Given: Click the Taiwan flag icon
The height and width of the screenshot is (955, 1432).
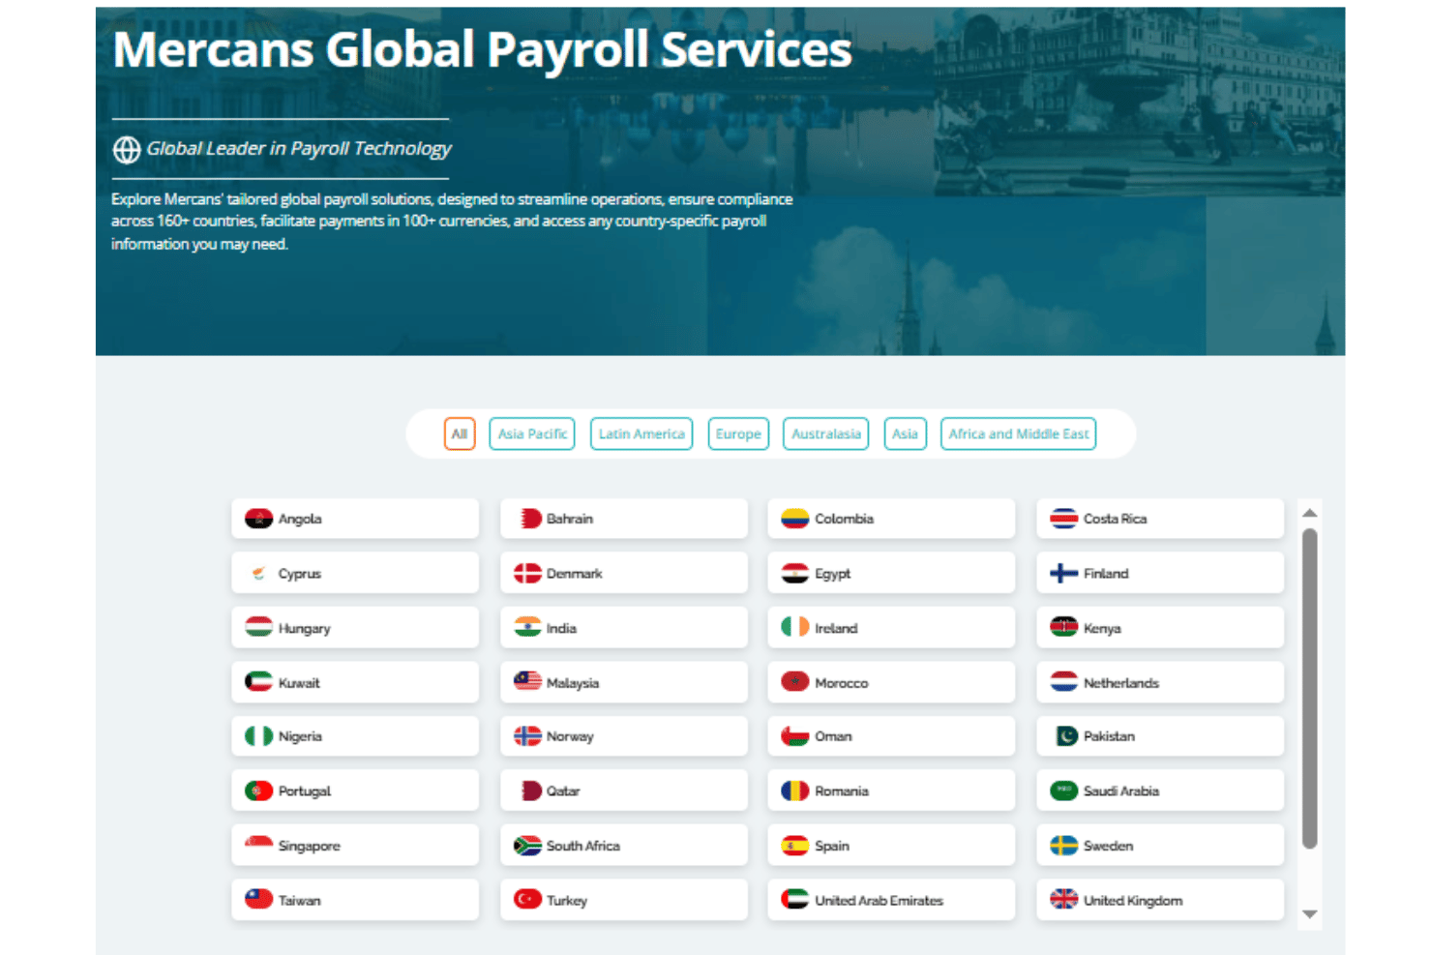Looking at the screenshot, I should click(x=258, y=900).
